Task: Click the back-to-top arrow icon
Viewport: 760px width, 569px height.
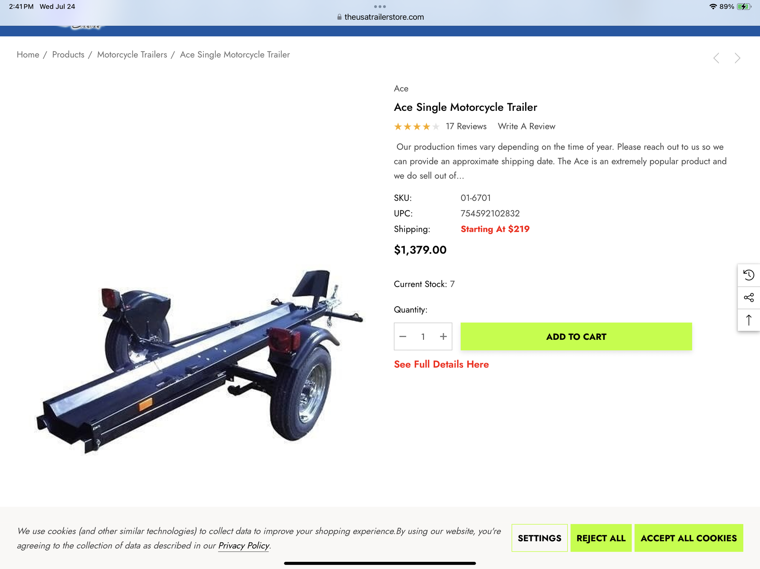Action: (x=749, y=320)
